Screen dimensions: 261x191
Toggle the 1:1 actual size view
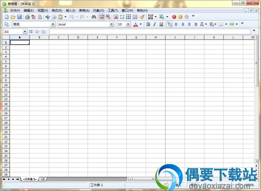tap(102, 17)
